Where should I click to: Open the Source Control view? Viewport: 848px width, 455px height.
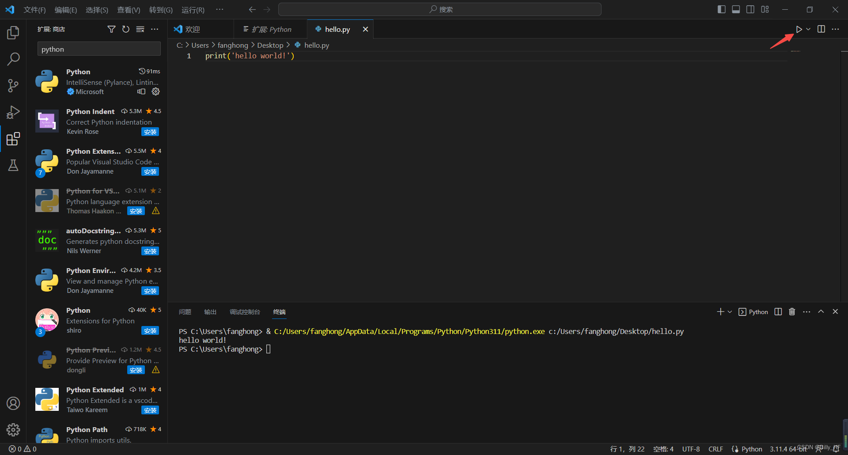pos(13,85)
